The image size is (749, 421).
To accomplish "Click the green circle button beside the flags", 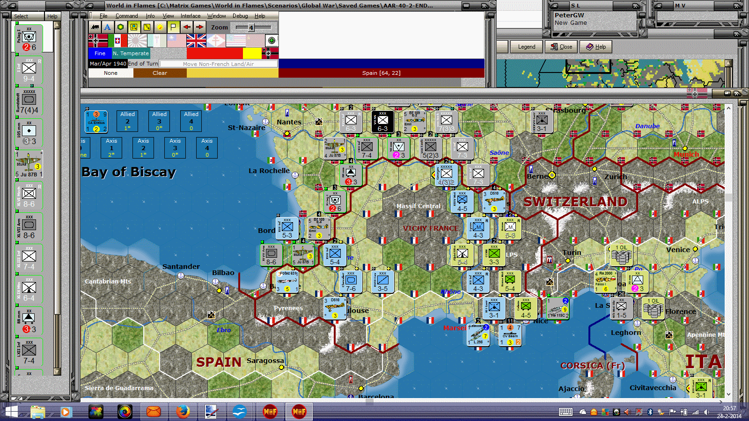I will click(x=272, y=41).
